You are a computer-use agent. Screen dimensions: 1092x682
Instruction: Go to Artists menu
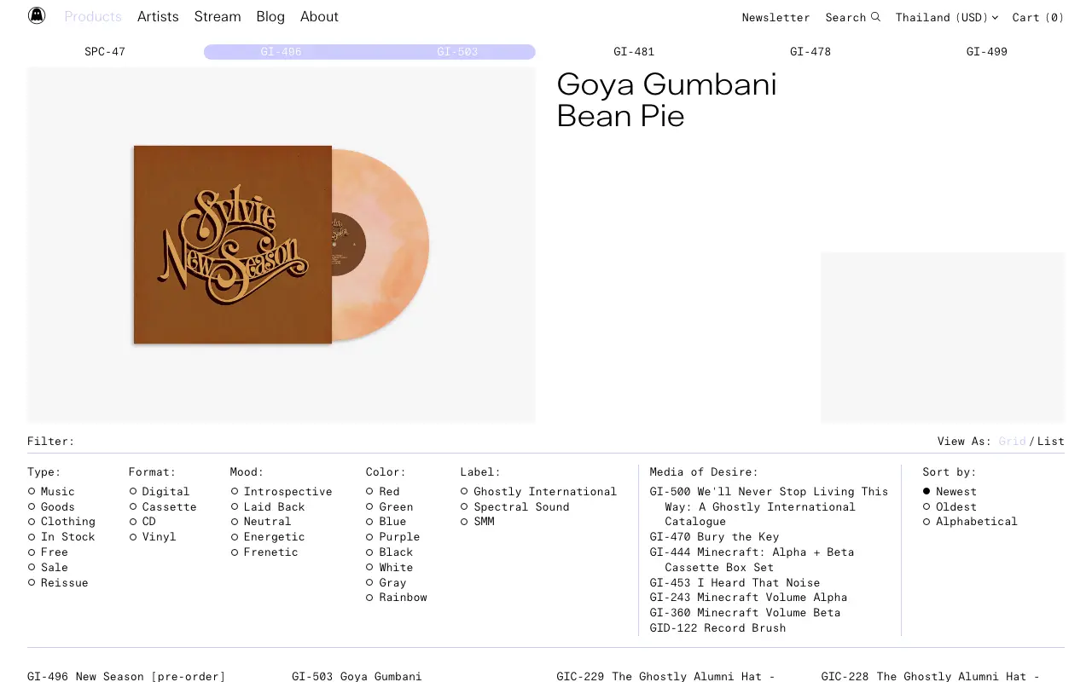(158, 16)
